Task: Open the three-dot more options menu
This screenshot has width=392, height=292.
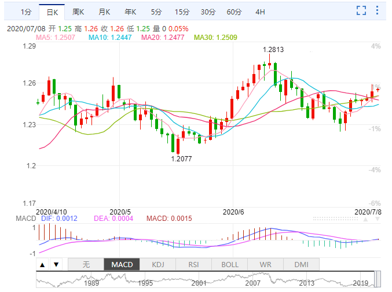Action: pyautogui.click(x=378, y=10)
